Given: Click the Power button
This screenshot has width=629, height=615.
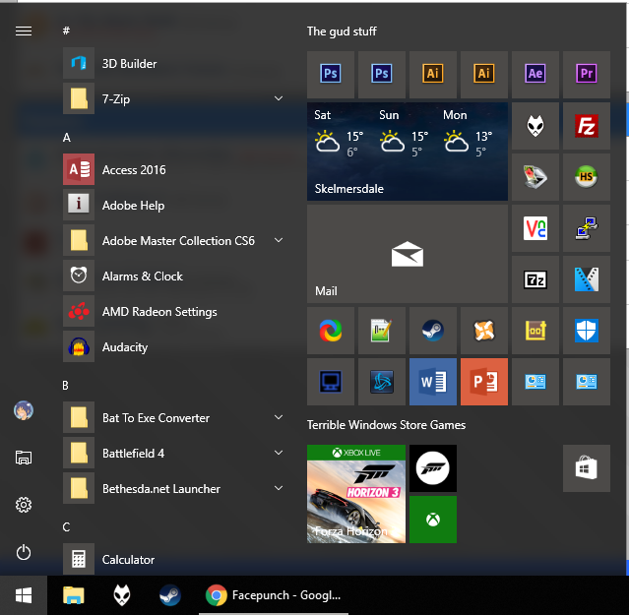Looking at the screenshot, I should pyautogui.click(x=24, y=552).
